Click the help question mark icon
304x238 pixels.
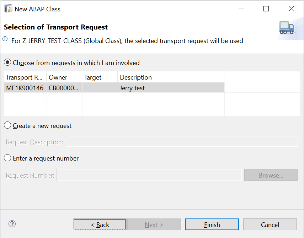point(12,224)
